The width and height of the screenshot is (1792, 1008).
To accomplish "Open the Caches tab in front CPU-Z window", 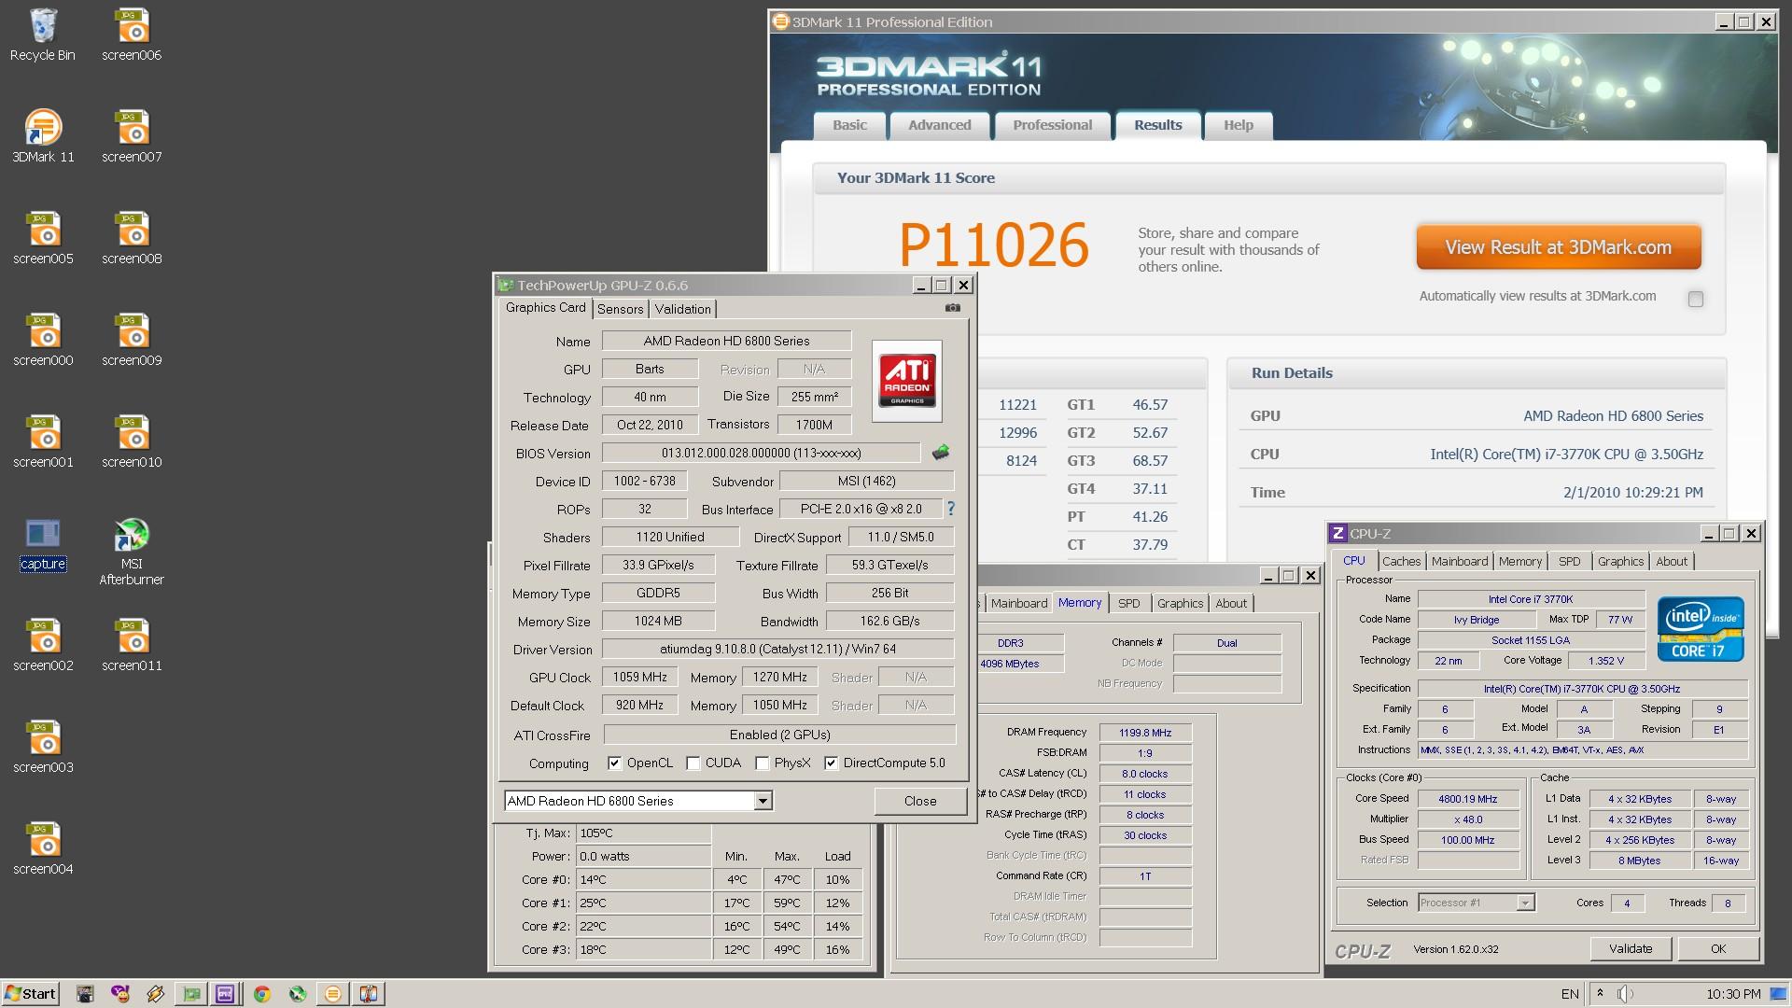I will point(1401,561).
